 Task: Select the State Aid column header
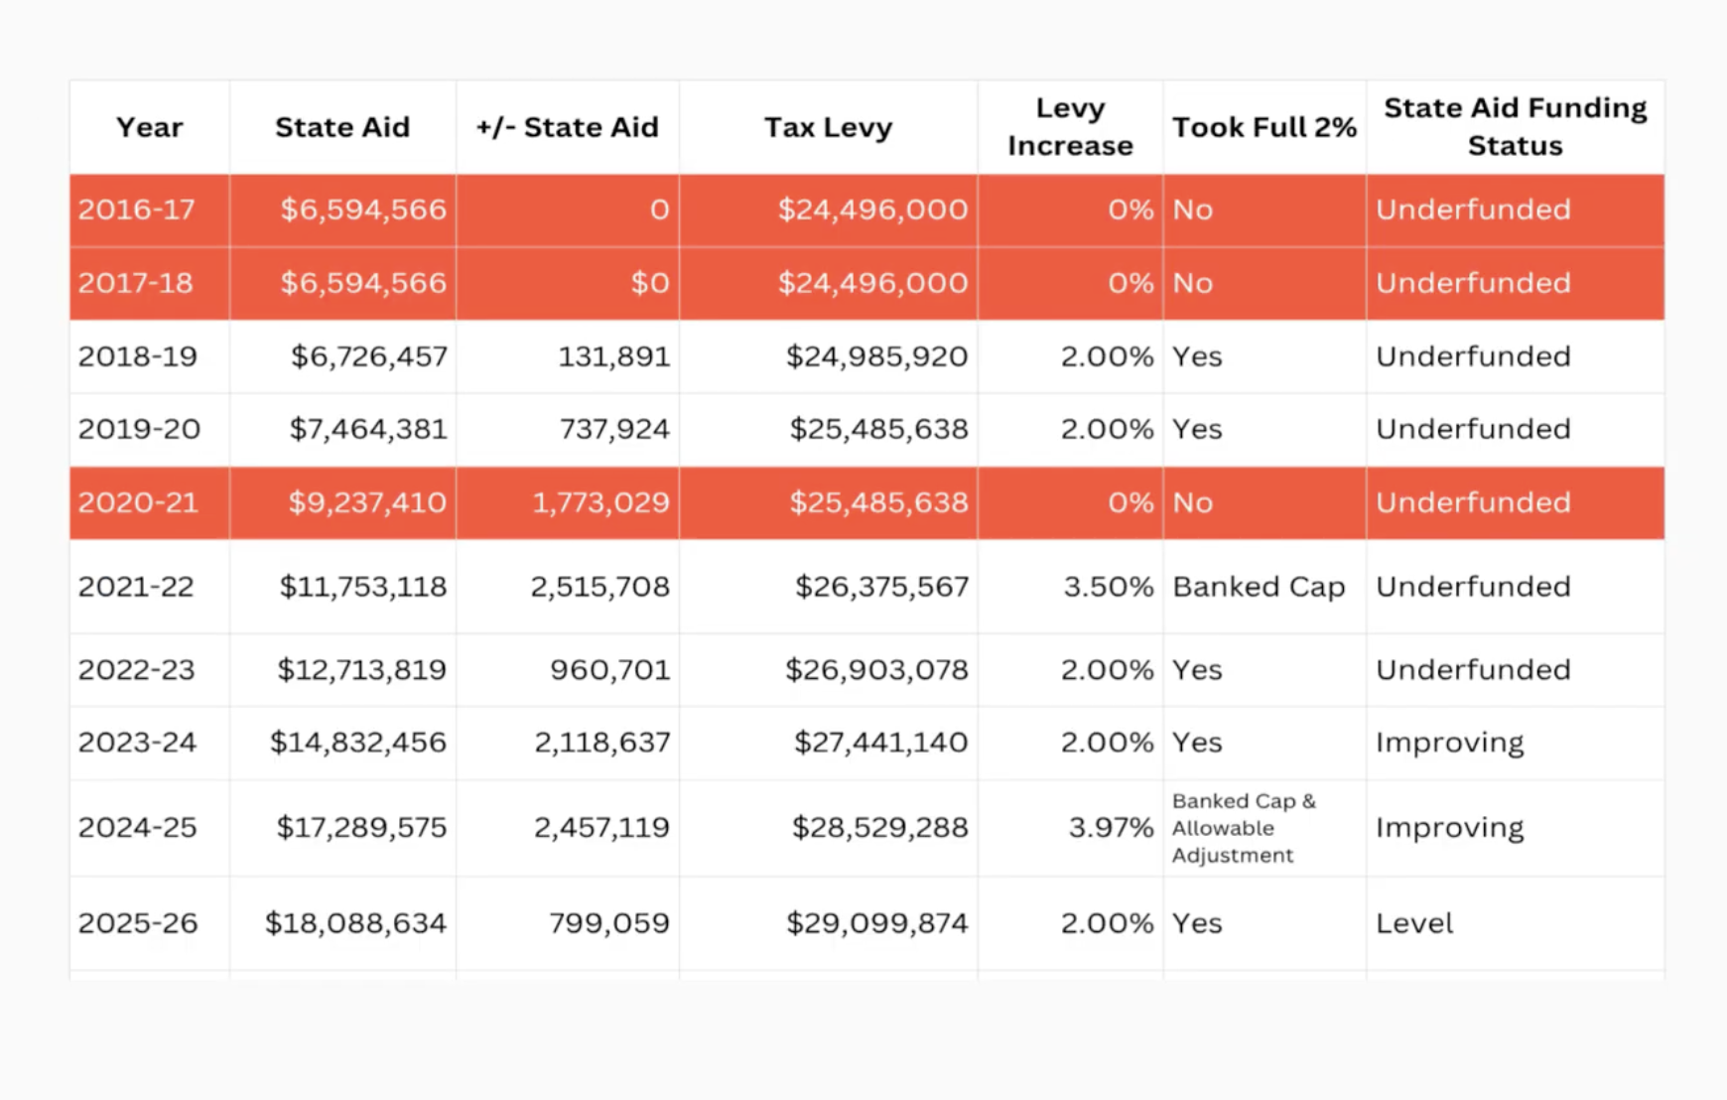pos(341,127)
